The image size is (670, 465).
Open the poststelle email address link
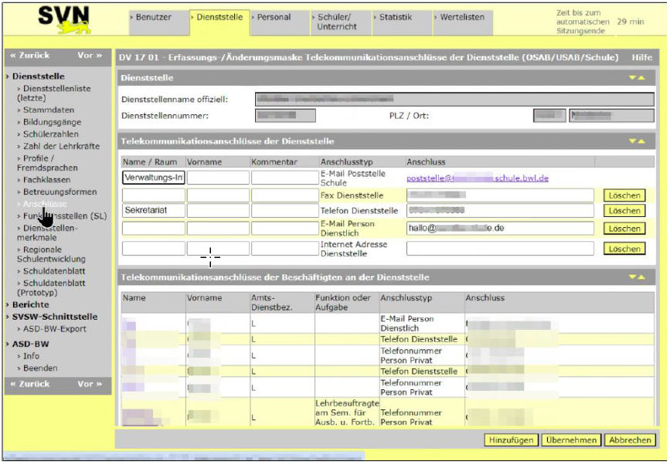point(477,178)
